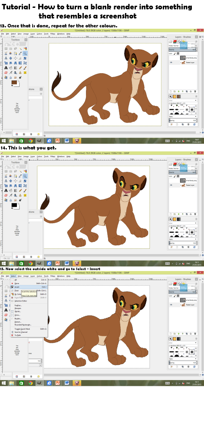This screenshot has height=435, width=204.
Task: Duplicate layer icon in step 14 Layers panel
Action: [x=187, y=214]
